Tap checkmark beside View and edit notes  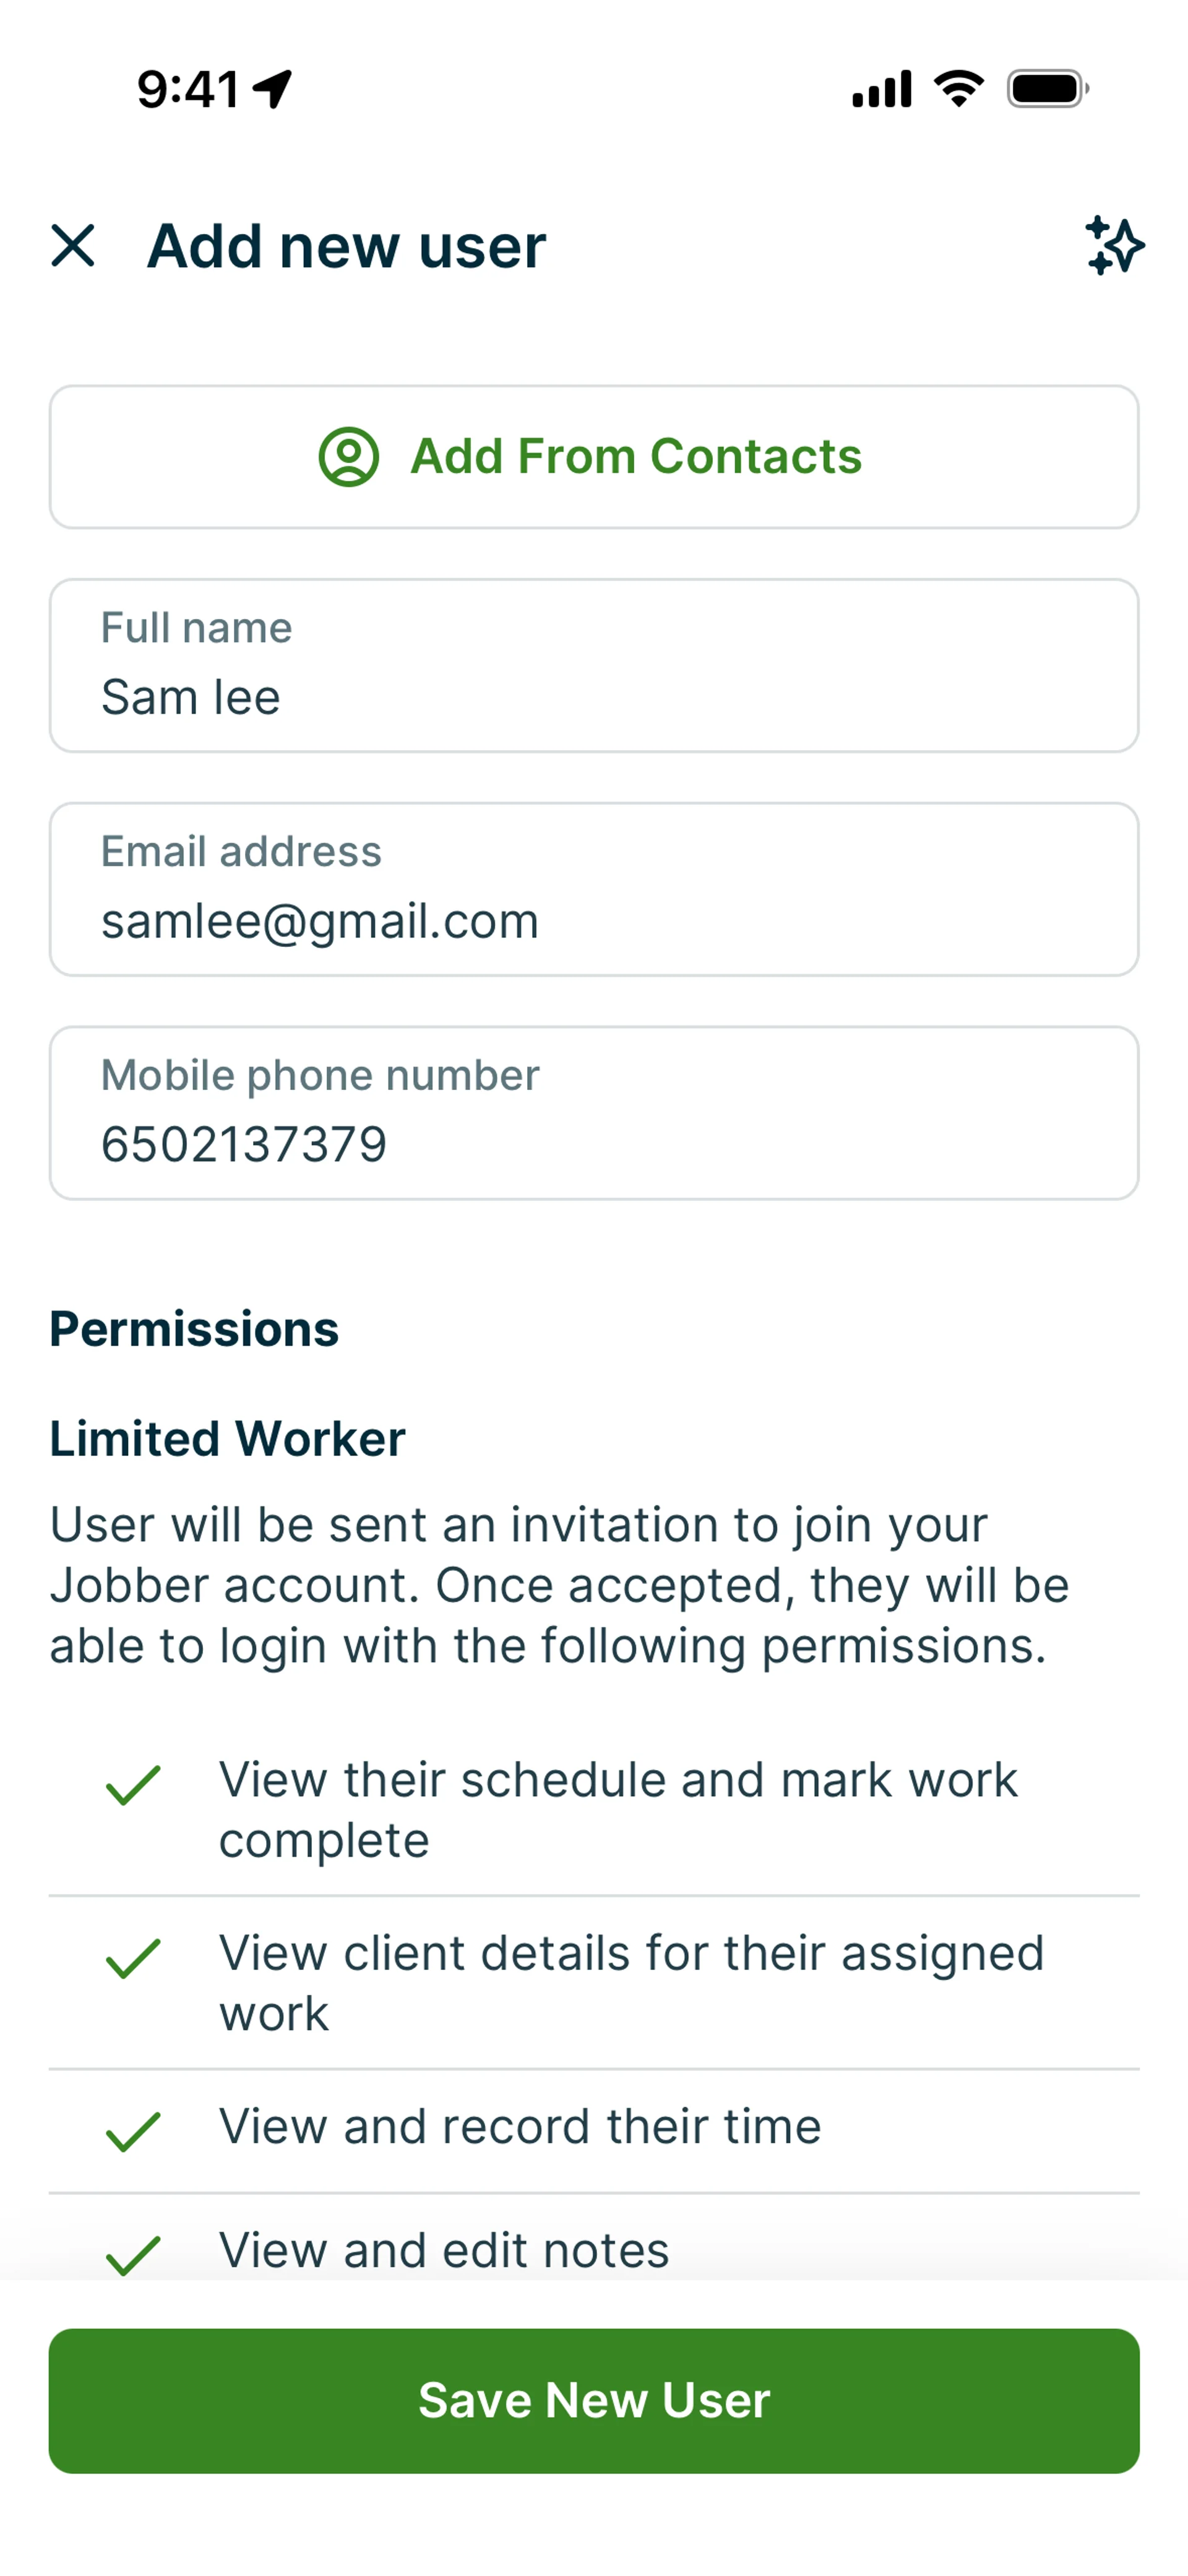[x=133, y=2254]
